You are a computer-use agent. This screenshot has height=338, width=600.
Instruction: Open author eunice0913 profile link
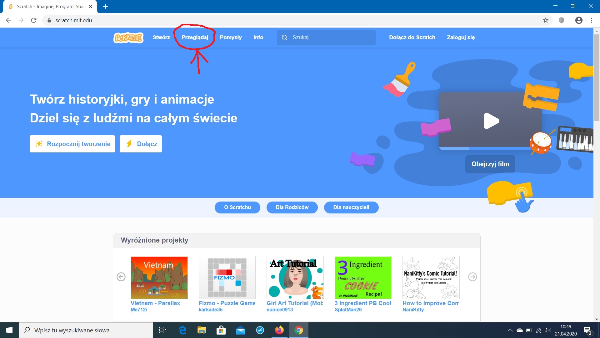pyautogui.click(x=280, y=310)
